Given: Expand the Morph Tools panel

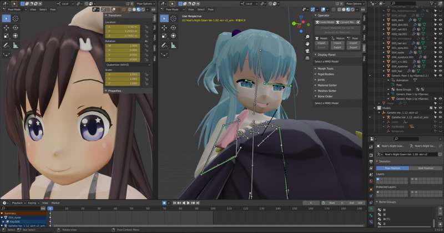Looking at the screenshot, I should (325, 68).
